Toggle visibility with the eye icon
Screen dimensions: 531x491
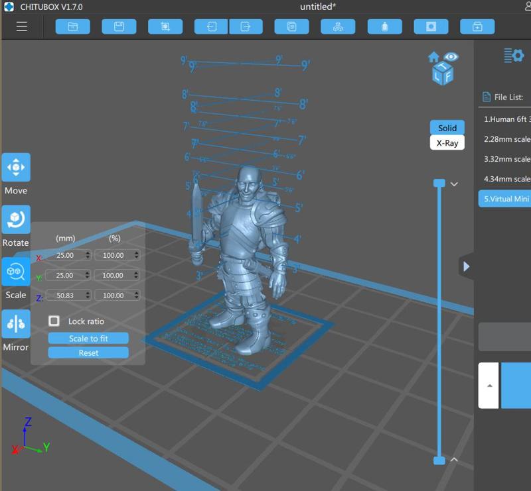[451, 57]
